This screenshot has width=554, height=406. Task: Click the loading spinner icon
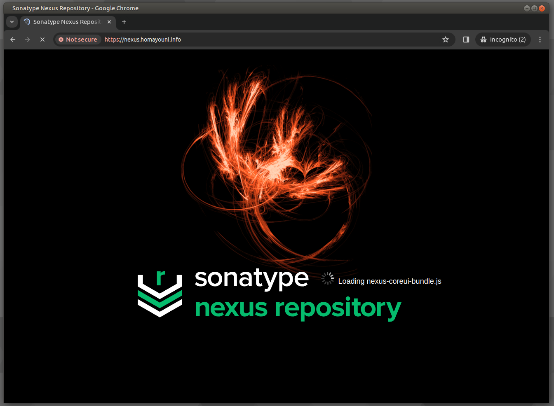pos(328,278)
